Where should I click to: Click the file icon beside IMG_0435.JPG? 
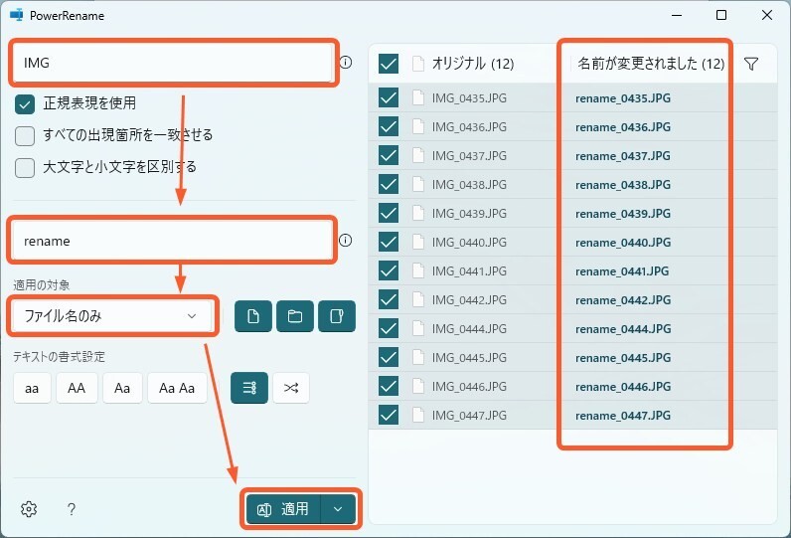418,97
